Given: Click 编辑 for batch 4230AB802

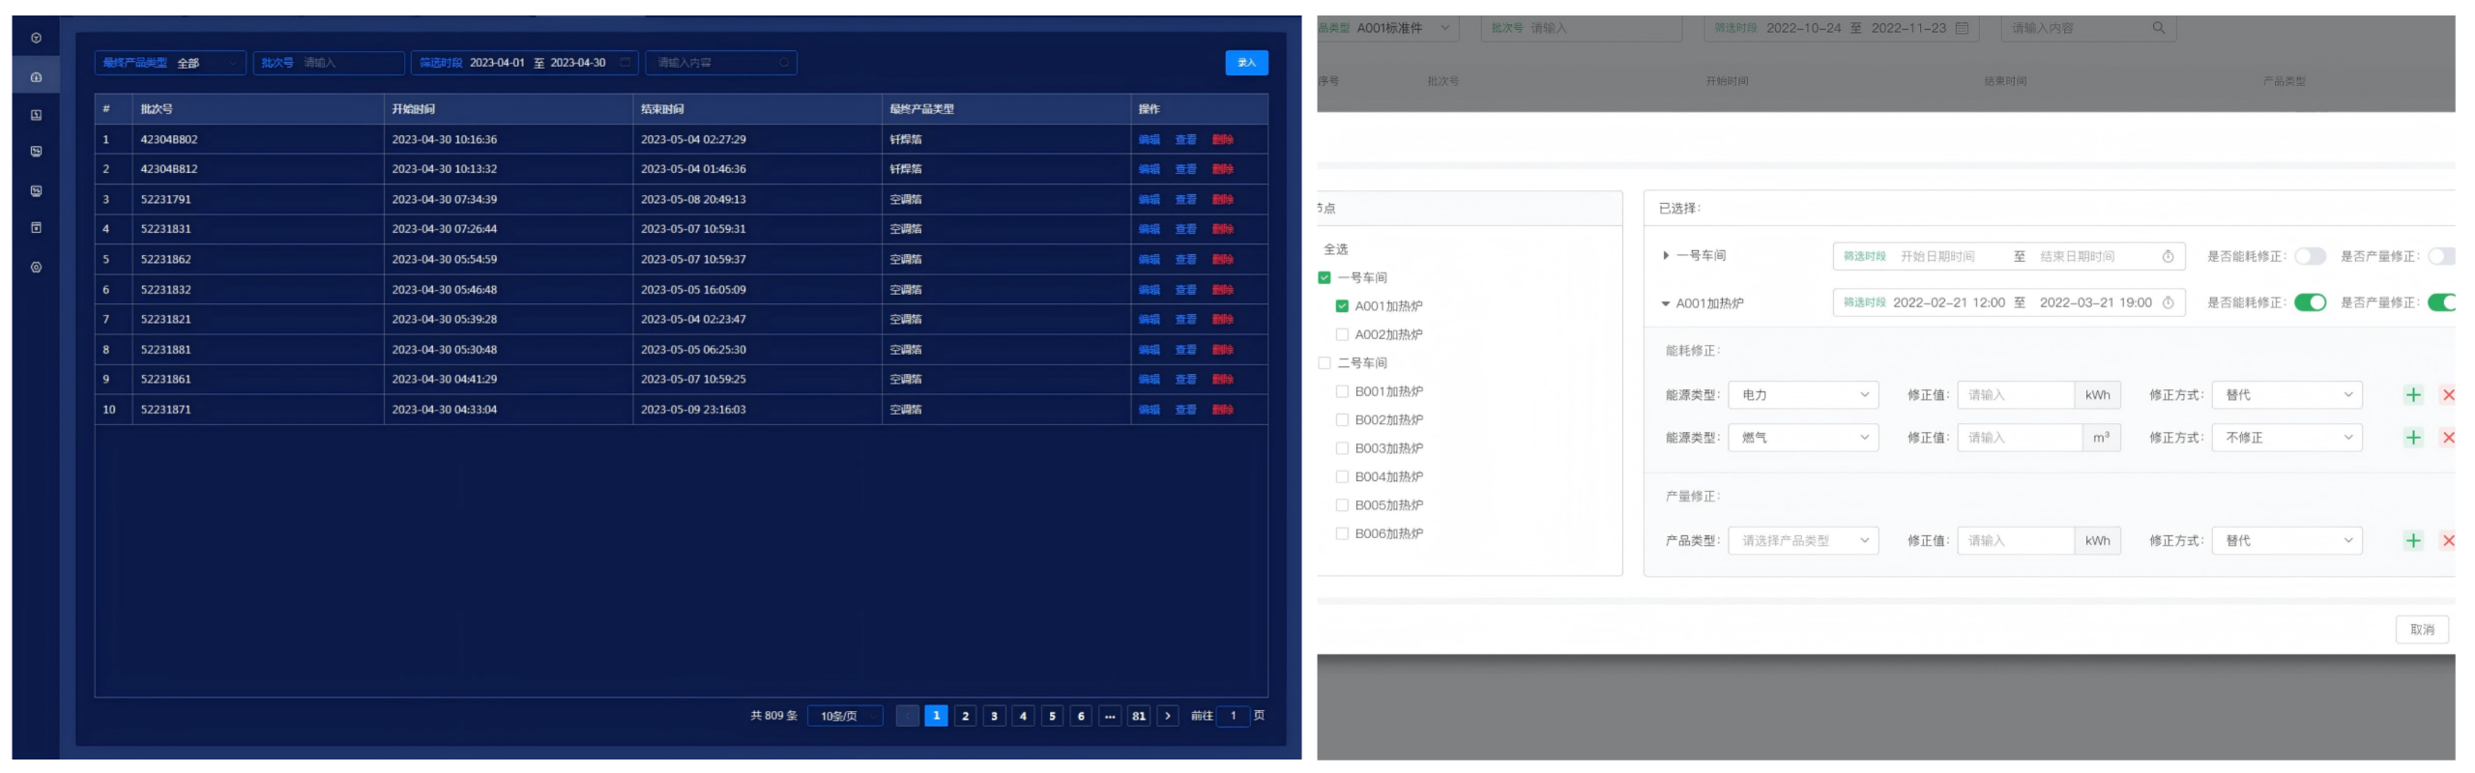Looking at the screenshot, I should pos(1149,140).
